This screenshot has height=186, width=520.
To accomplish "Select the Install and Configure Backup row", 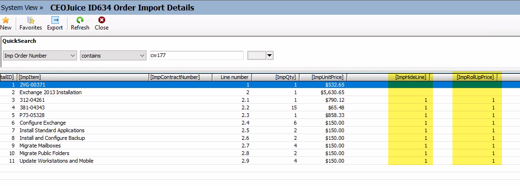I will [260, 138].
